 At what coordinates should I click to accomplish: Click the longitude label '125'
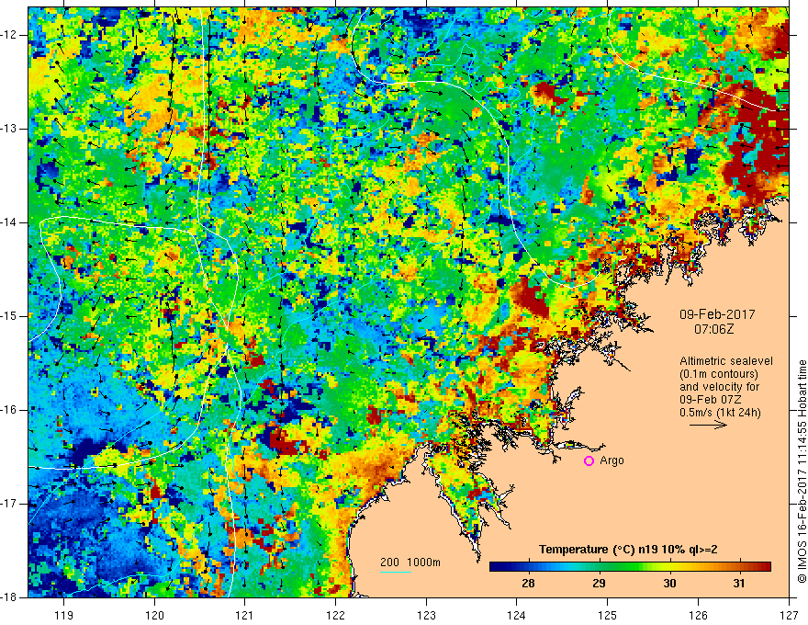608,615
